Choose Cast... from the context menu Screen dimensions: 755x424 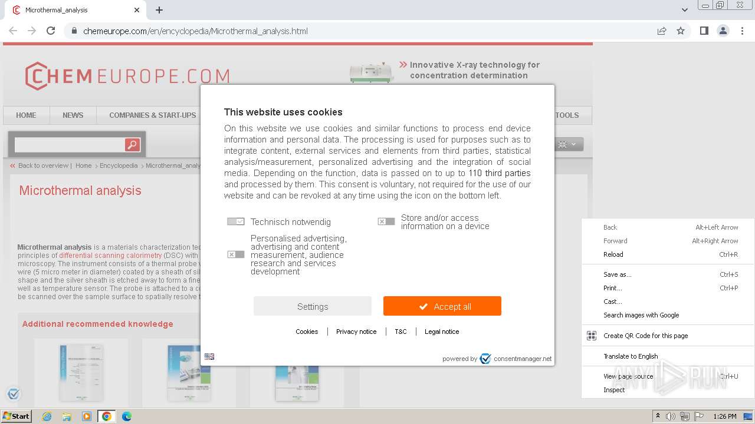(668, 302)
